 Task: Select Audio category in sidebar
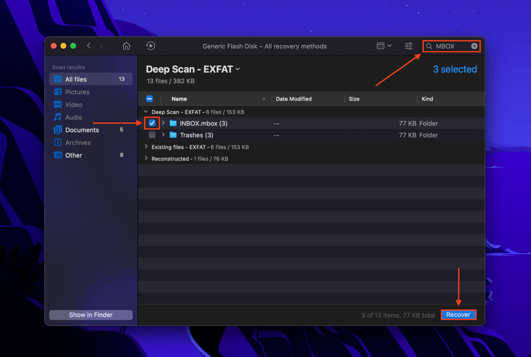pyautogui.click(x=73, y=117)
